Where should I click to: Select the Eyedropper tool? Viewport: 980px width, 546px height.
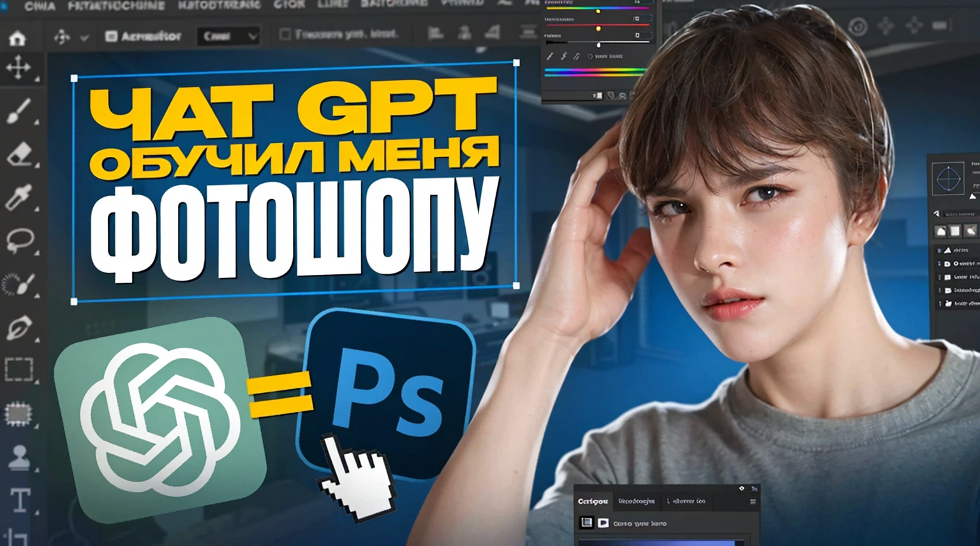tap(18, 196)
